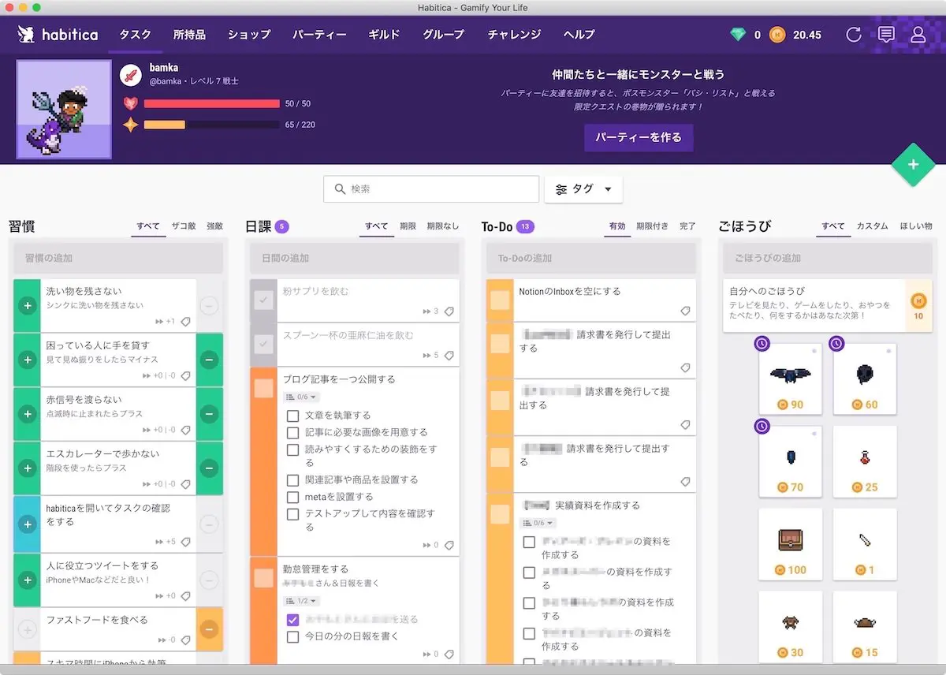Screen dimensions: 946x675
Task: Open the user profile icon
Action: [918, 35]
